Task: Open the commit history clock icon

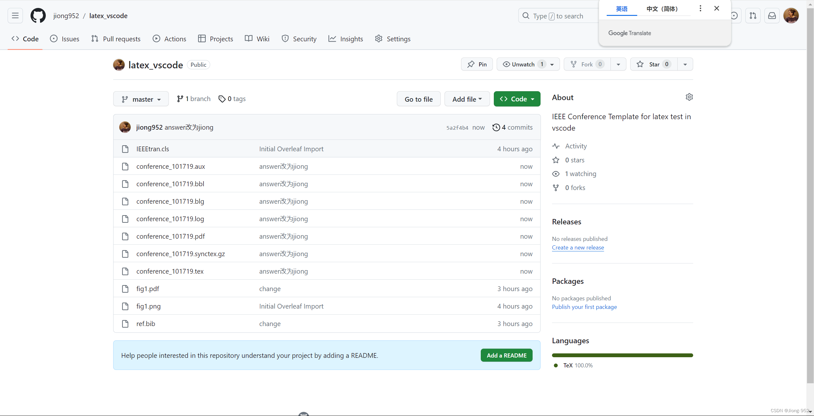Action: [496, 127]
